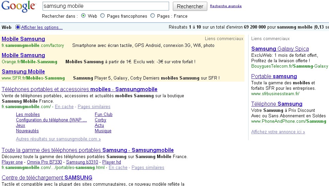Open Player one link
Screen dimensions: 329x186
click(x=12, y=162)
